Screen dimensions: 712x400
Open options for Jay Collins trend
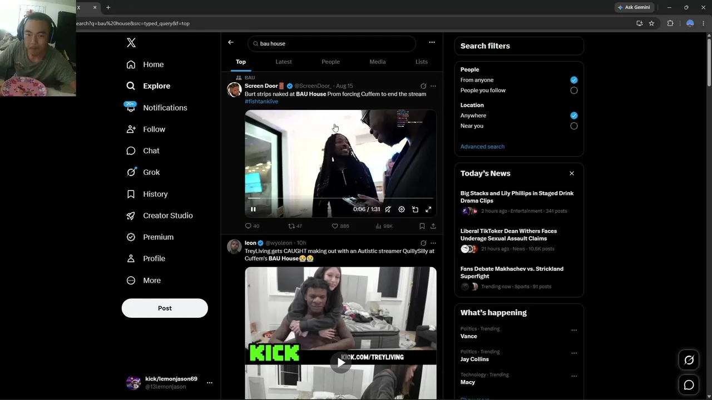tap(574, 353)
